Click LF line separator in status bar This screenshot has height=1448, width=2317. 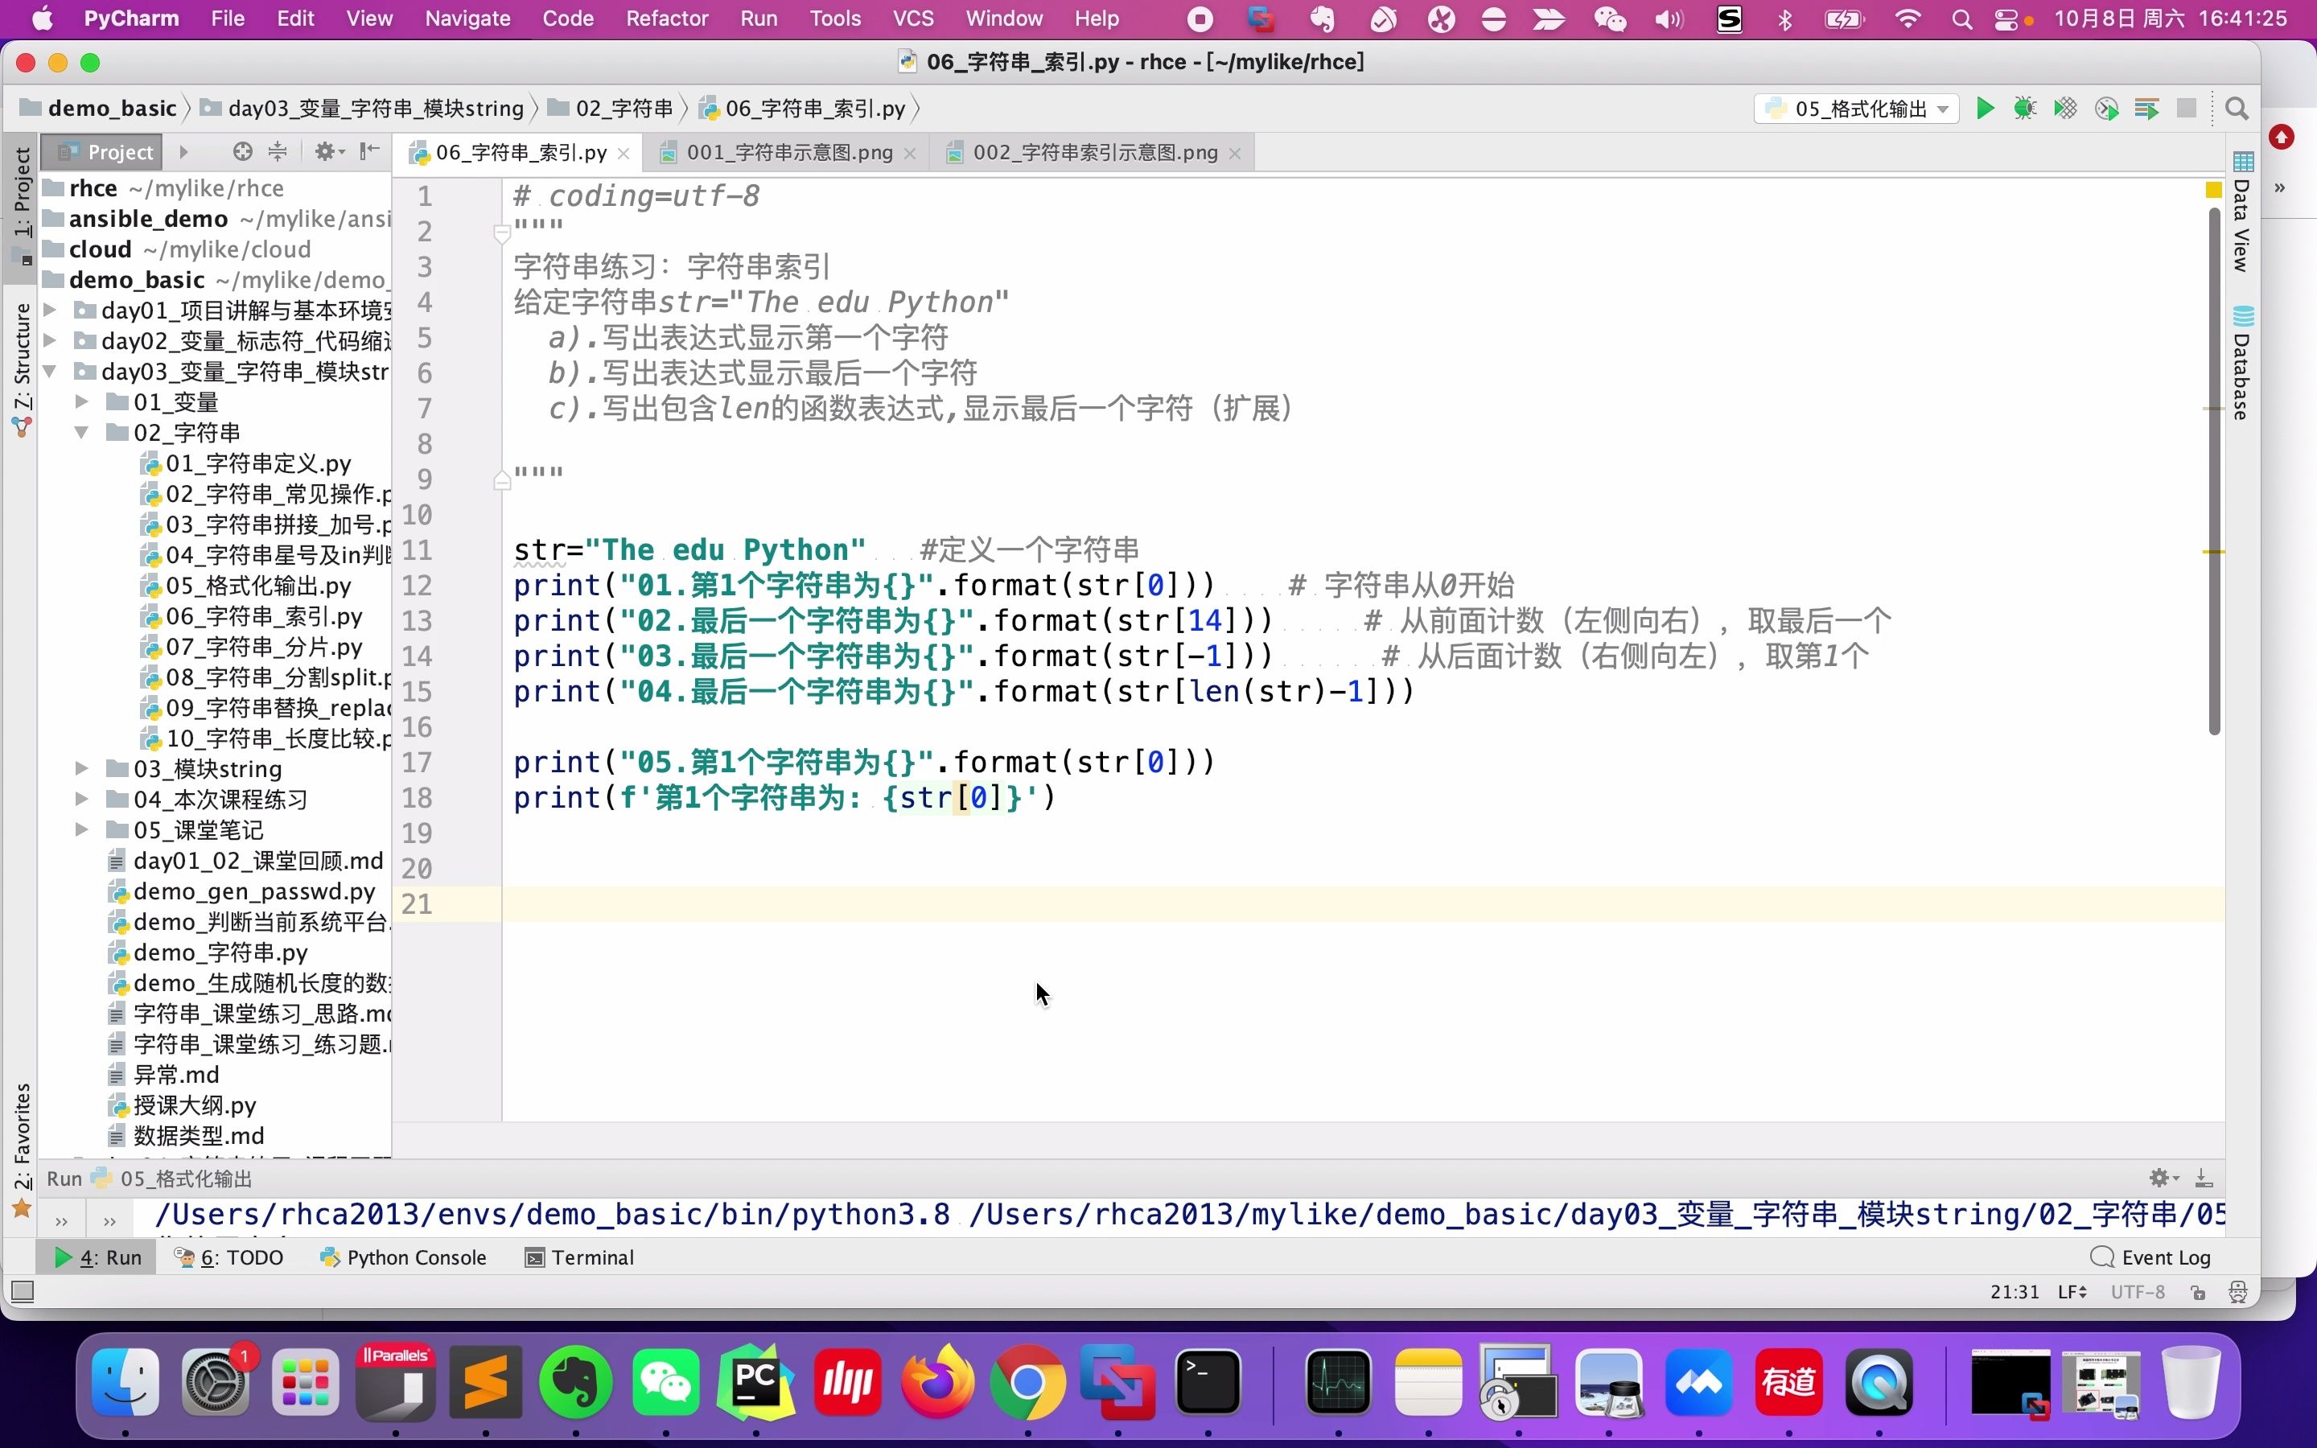point(2072,1292)
